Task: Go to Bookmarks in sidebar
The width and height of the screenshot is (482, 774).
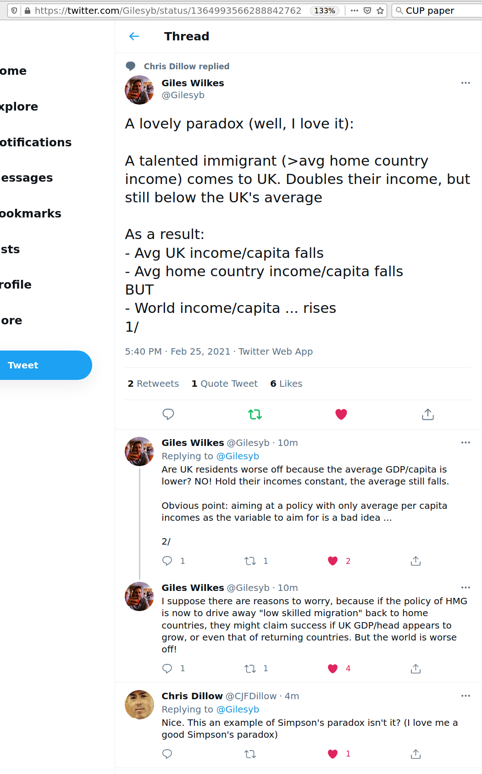Action: (x=30, y=213)
